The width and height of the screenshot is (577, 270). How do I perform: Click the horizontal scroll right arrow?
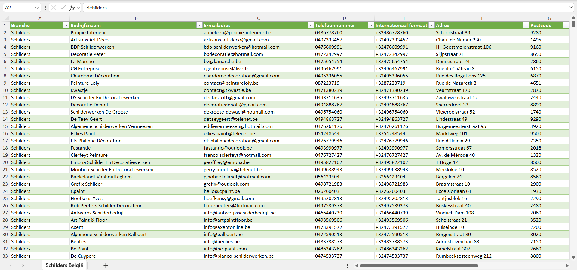[567, 265]
